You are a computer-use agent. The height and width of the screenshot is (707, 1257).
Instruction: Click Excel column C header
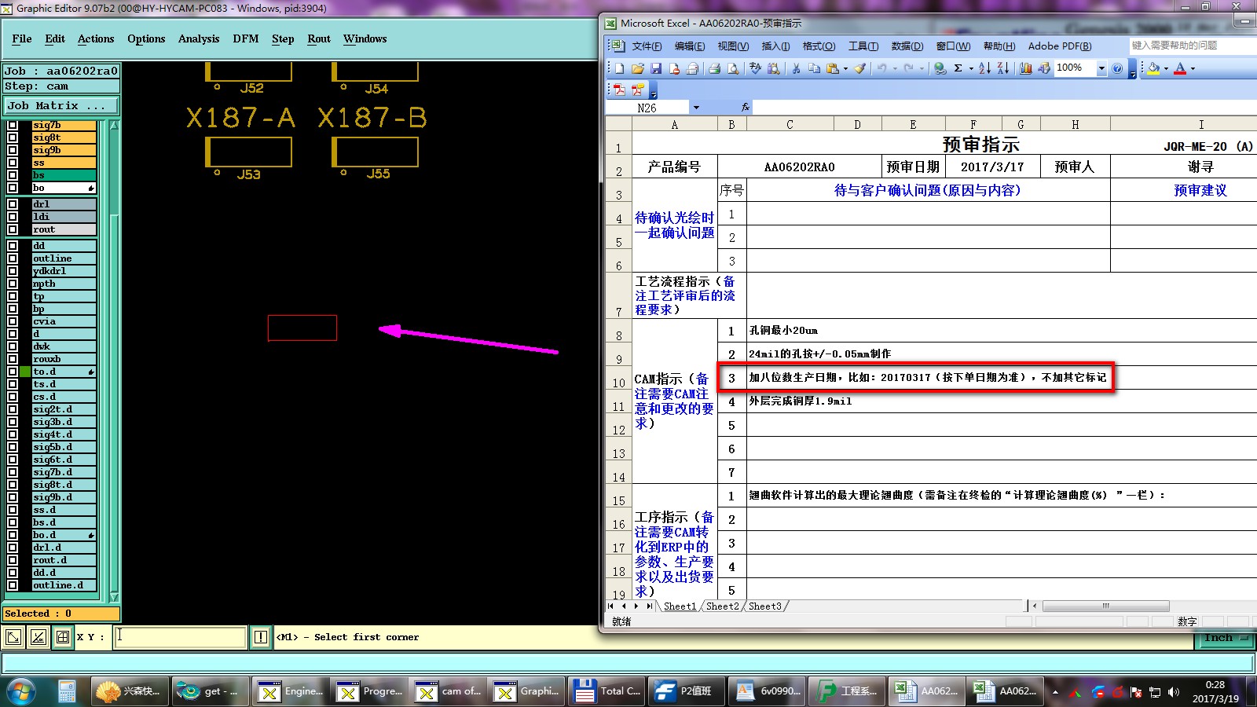(x=789, y=124)
